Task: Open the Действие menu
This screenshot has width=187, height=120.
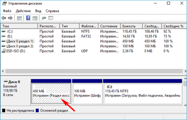Action: click(23, 11)
